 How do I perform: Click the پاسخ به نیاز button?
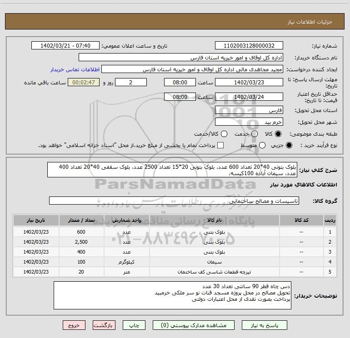click(264, 325)
